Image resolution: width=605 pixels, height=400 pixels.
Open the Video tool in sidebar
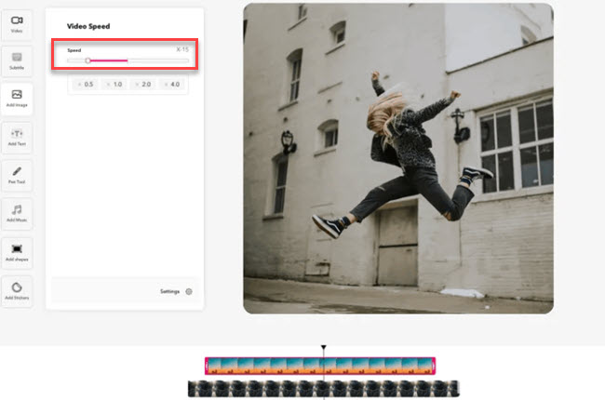tap(17, 24)
